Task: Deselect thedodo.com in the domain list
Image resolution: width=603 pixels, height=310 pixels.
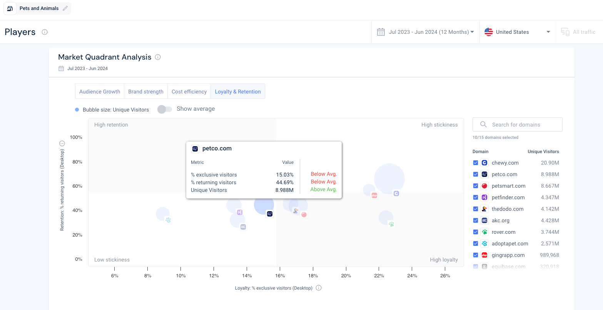Action: click(x=476, y=209)
